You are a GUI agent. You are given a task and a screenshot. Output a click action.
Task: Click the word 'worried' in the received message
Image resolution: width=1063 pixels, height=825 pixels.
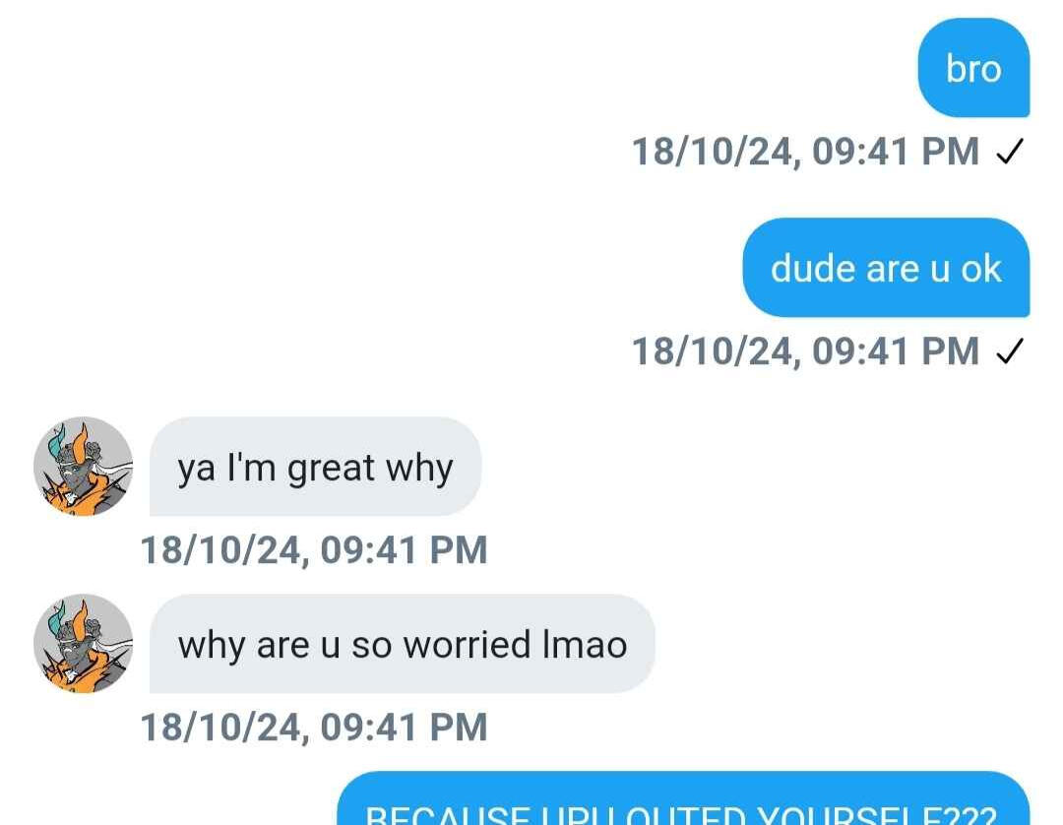point(467,644)
